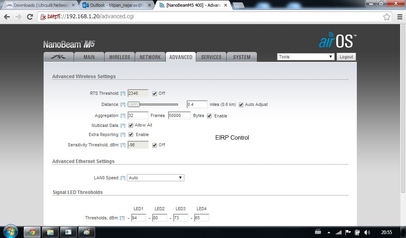Image resolution: width=406 pixels, height=238 pixels.
Task: Disable the Distance Auto Adjust checkbox
Action: [x=241, y=105]
